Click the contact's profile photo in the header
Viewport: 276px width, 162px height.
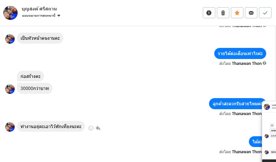[x=10, y=13]
